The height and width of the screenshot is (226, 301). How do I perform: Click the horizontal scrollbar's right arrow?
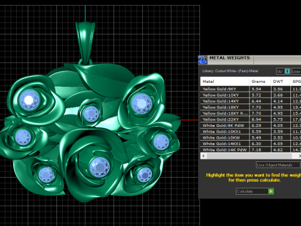pyautogui.click(x=299, y=156)
